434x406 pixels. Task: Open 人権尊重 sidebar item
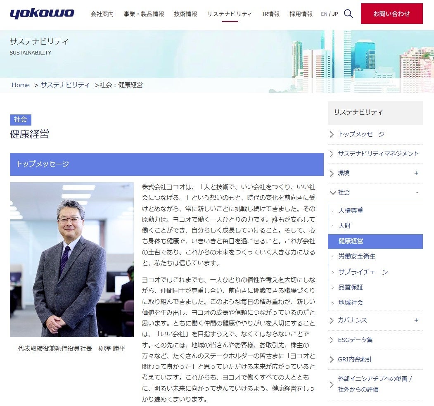click(351, 211)
